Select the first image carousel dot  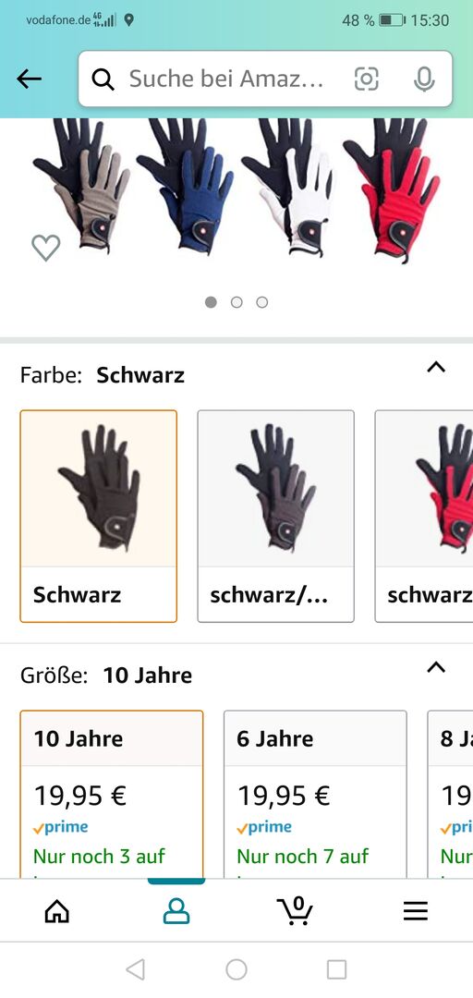click(x=212, y=302)
